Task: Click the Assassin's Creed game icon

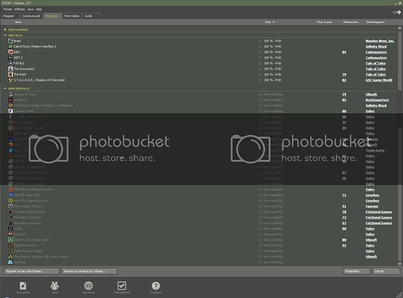Action: coord(11,94)
